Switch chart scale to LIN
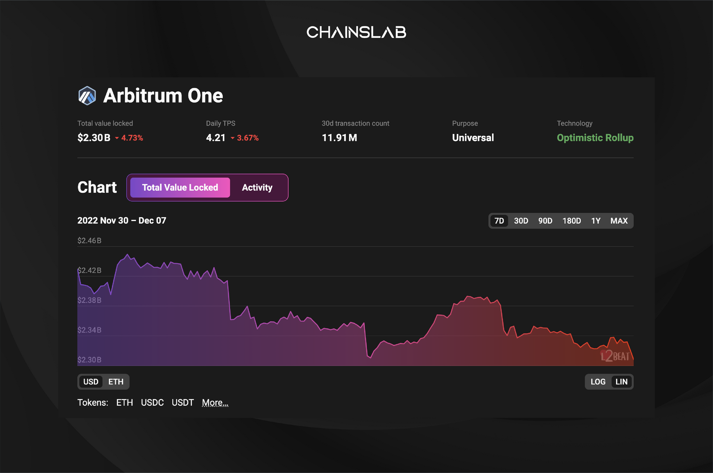 pyautogui.click(x=621, y=382)
